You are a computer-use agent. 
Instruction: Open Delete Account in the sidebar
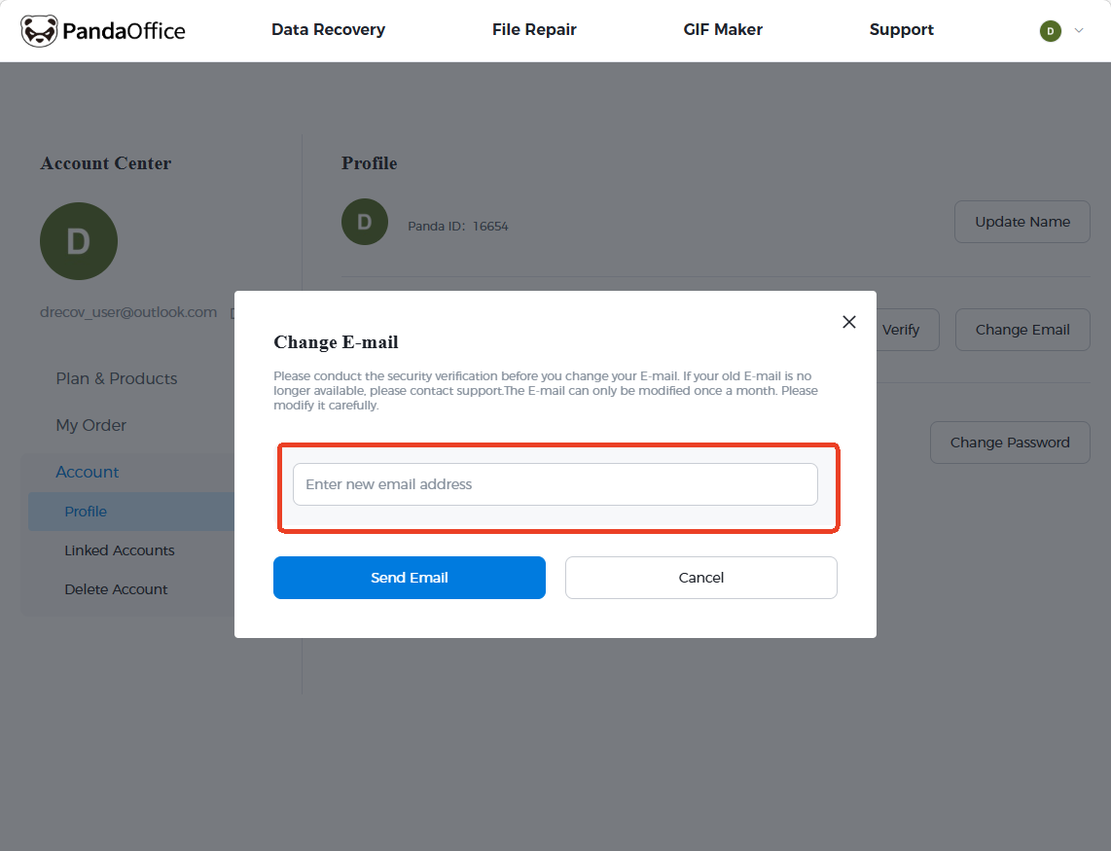pos(116,589)
